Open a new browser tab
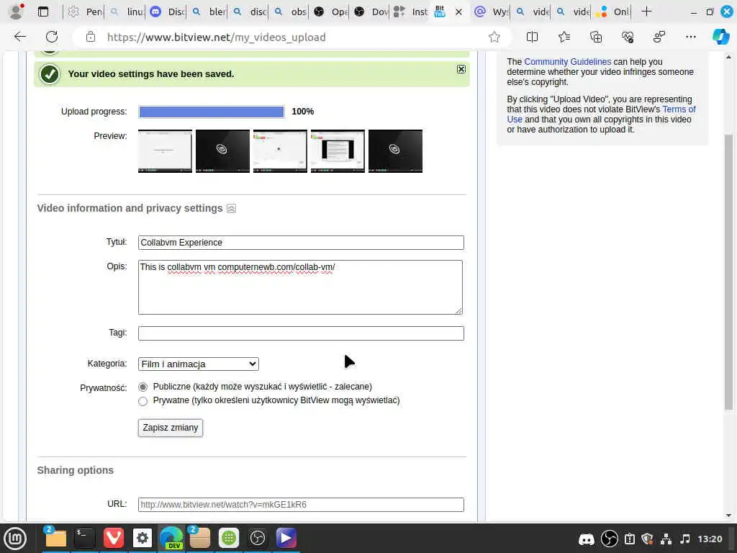The height and width of the screenshot is (553, 737). [647, 12]
